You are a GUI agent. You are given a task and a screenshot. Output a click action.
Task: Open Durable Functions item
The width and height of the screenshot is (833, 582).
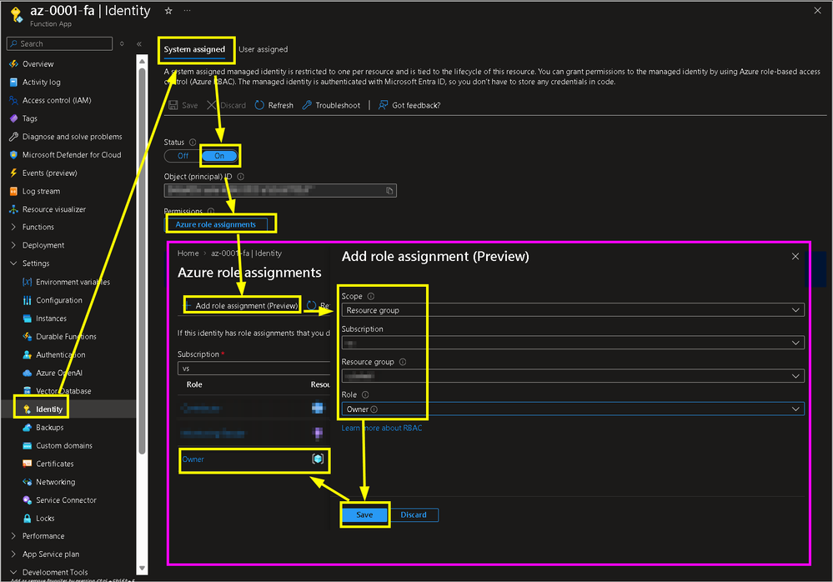click(66, 337)
